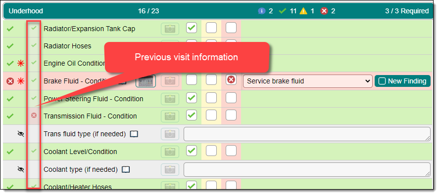Collapse the Underhood section header
Image resolution: width=439 pixels, height=195 pixels.
point(218,11)
